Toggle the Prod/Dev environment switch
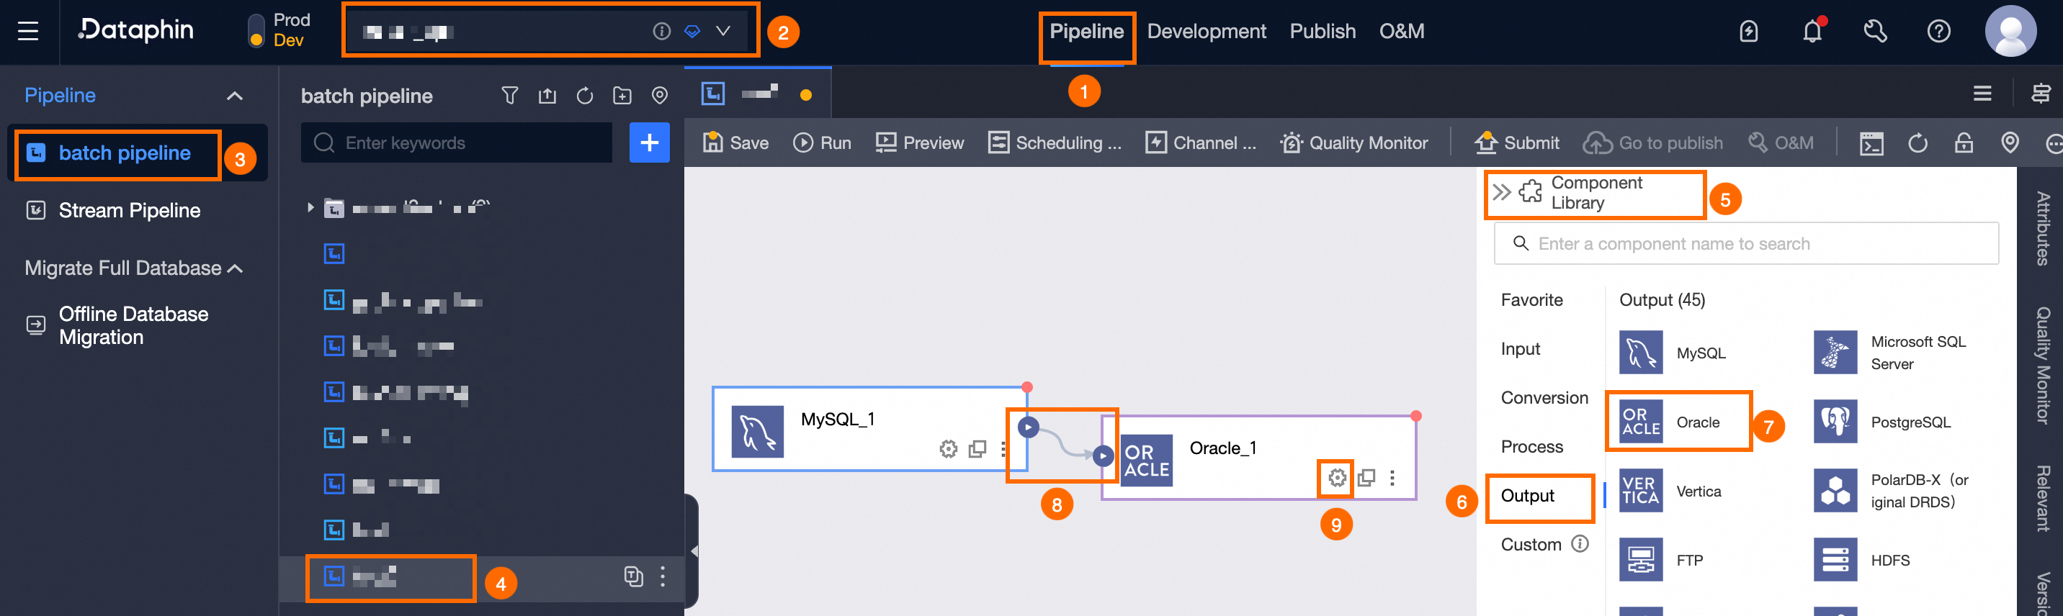 point(256,31)
